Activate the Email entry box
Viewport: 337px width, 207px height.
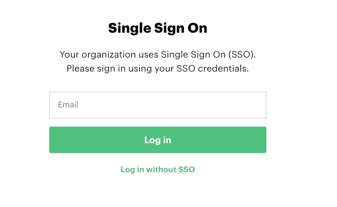[158, 105]
